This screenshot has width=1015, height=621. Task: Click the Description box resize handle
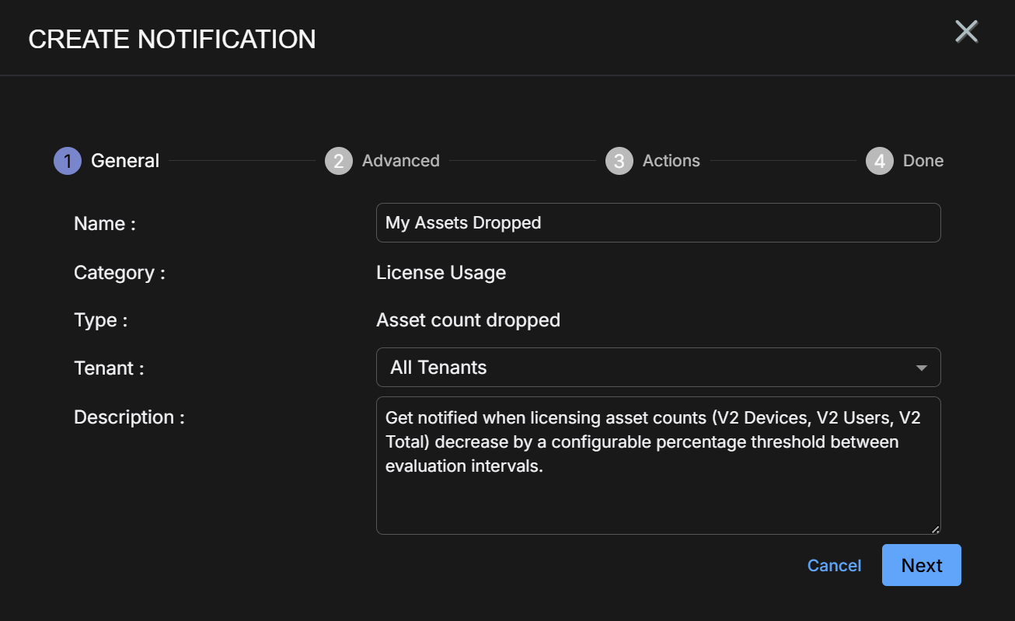pos(935,529)
